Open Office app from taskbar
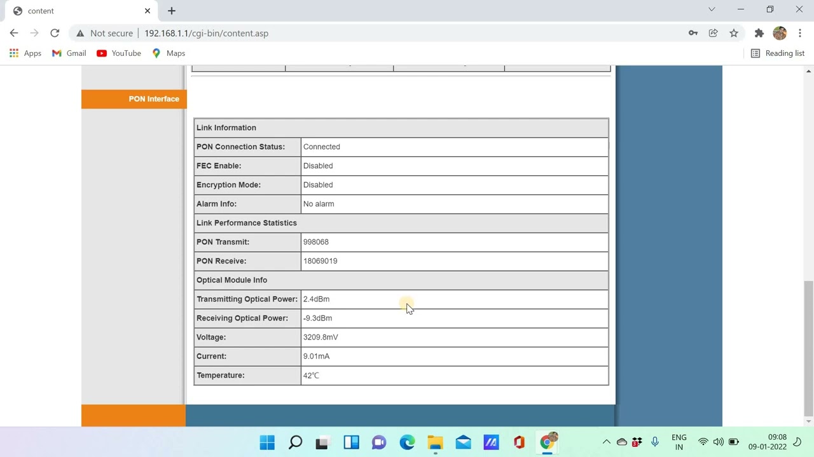The width and height of the screenshot is (814, 457). 519,442
